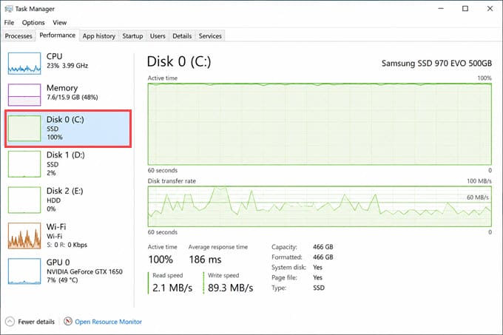503x335 pixels.
Task: Click the Wi-Fi S: 0 R: 0 Kbps reading
Action: [67, 245]
